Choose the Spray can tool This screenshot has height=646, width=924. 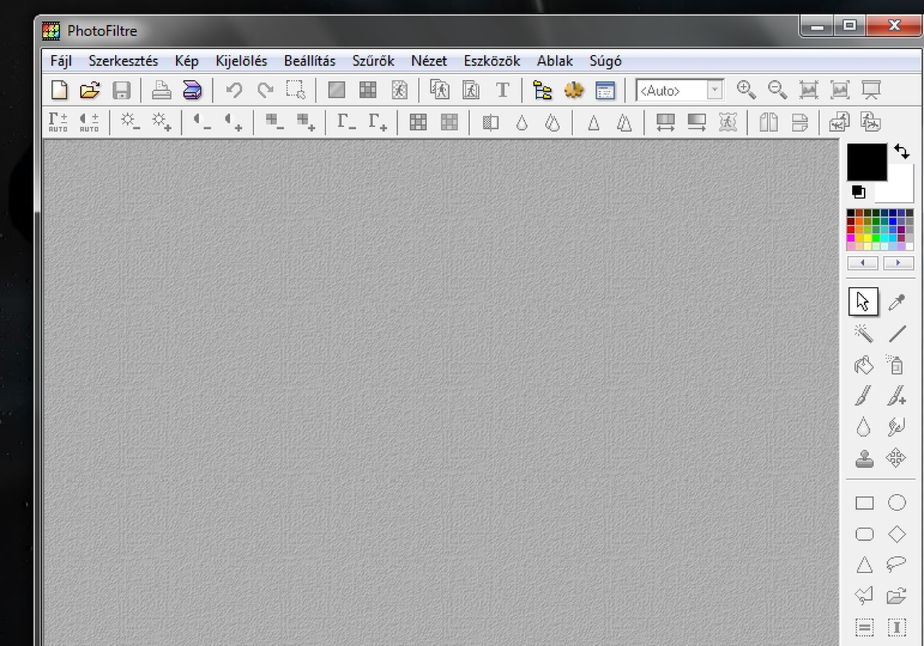click(x=897, y=365)
